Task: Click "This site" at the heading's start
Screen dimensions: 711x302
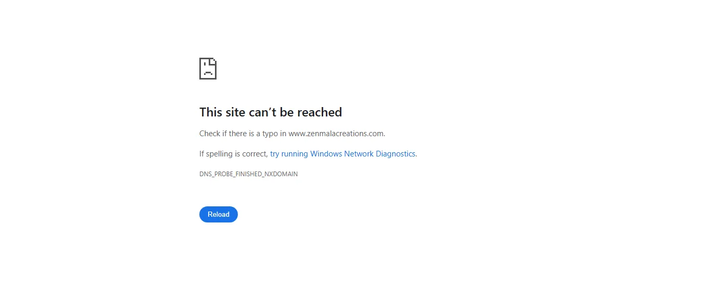Action: [x=218, y=112]
